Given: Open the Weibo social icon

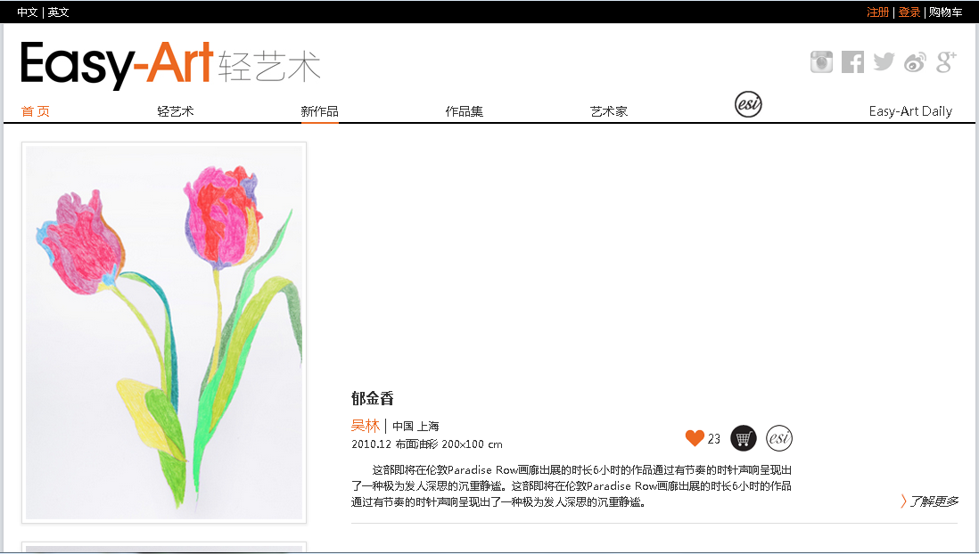Looking at the screenshot, I should [x=915, y=61].
